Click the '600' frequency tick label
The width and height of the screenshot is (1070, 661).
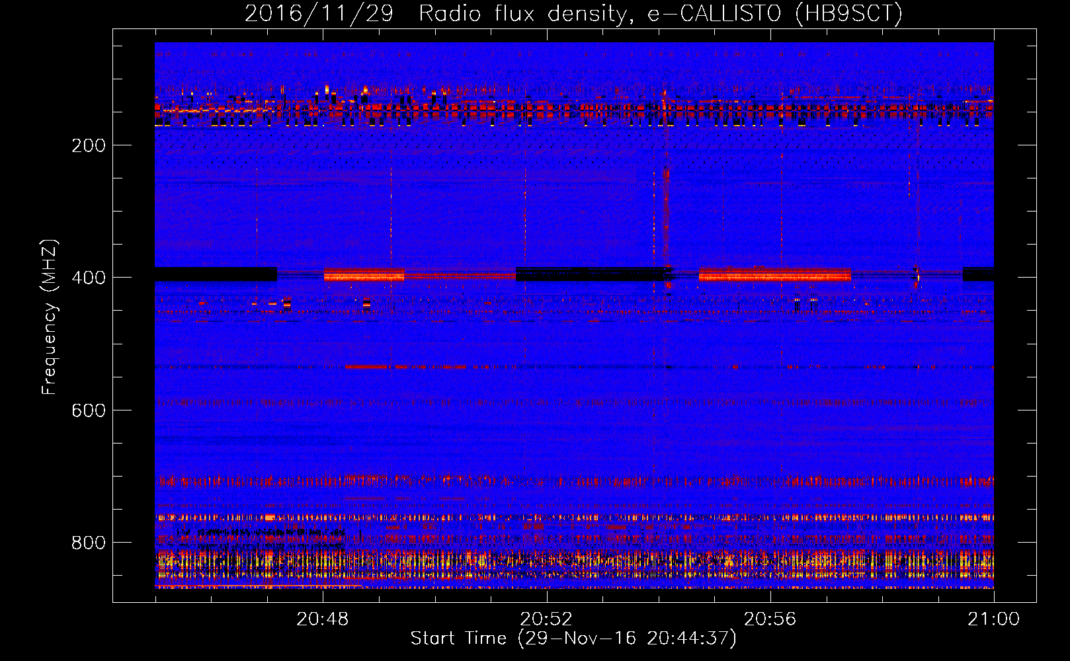pyautogui.click(x=89, y=410)
